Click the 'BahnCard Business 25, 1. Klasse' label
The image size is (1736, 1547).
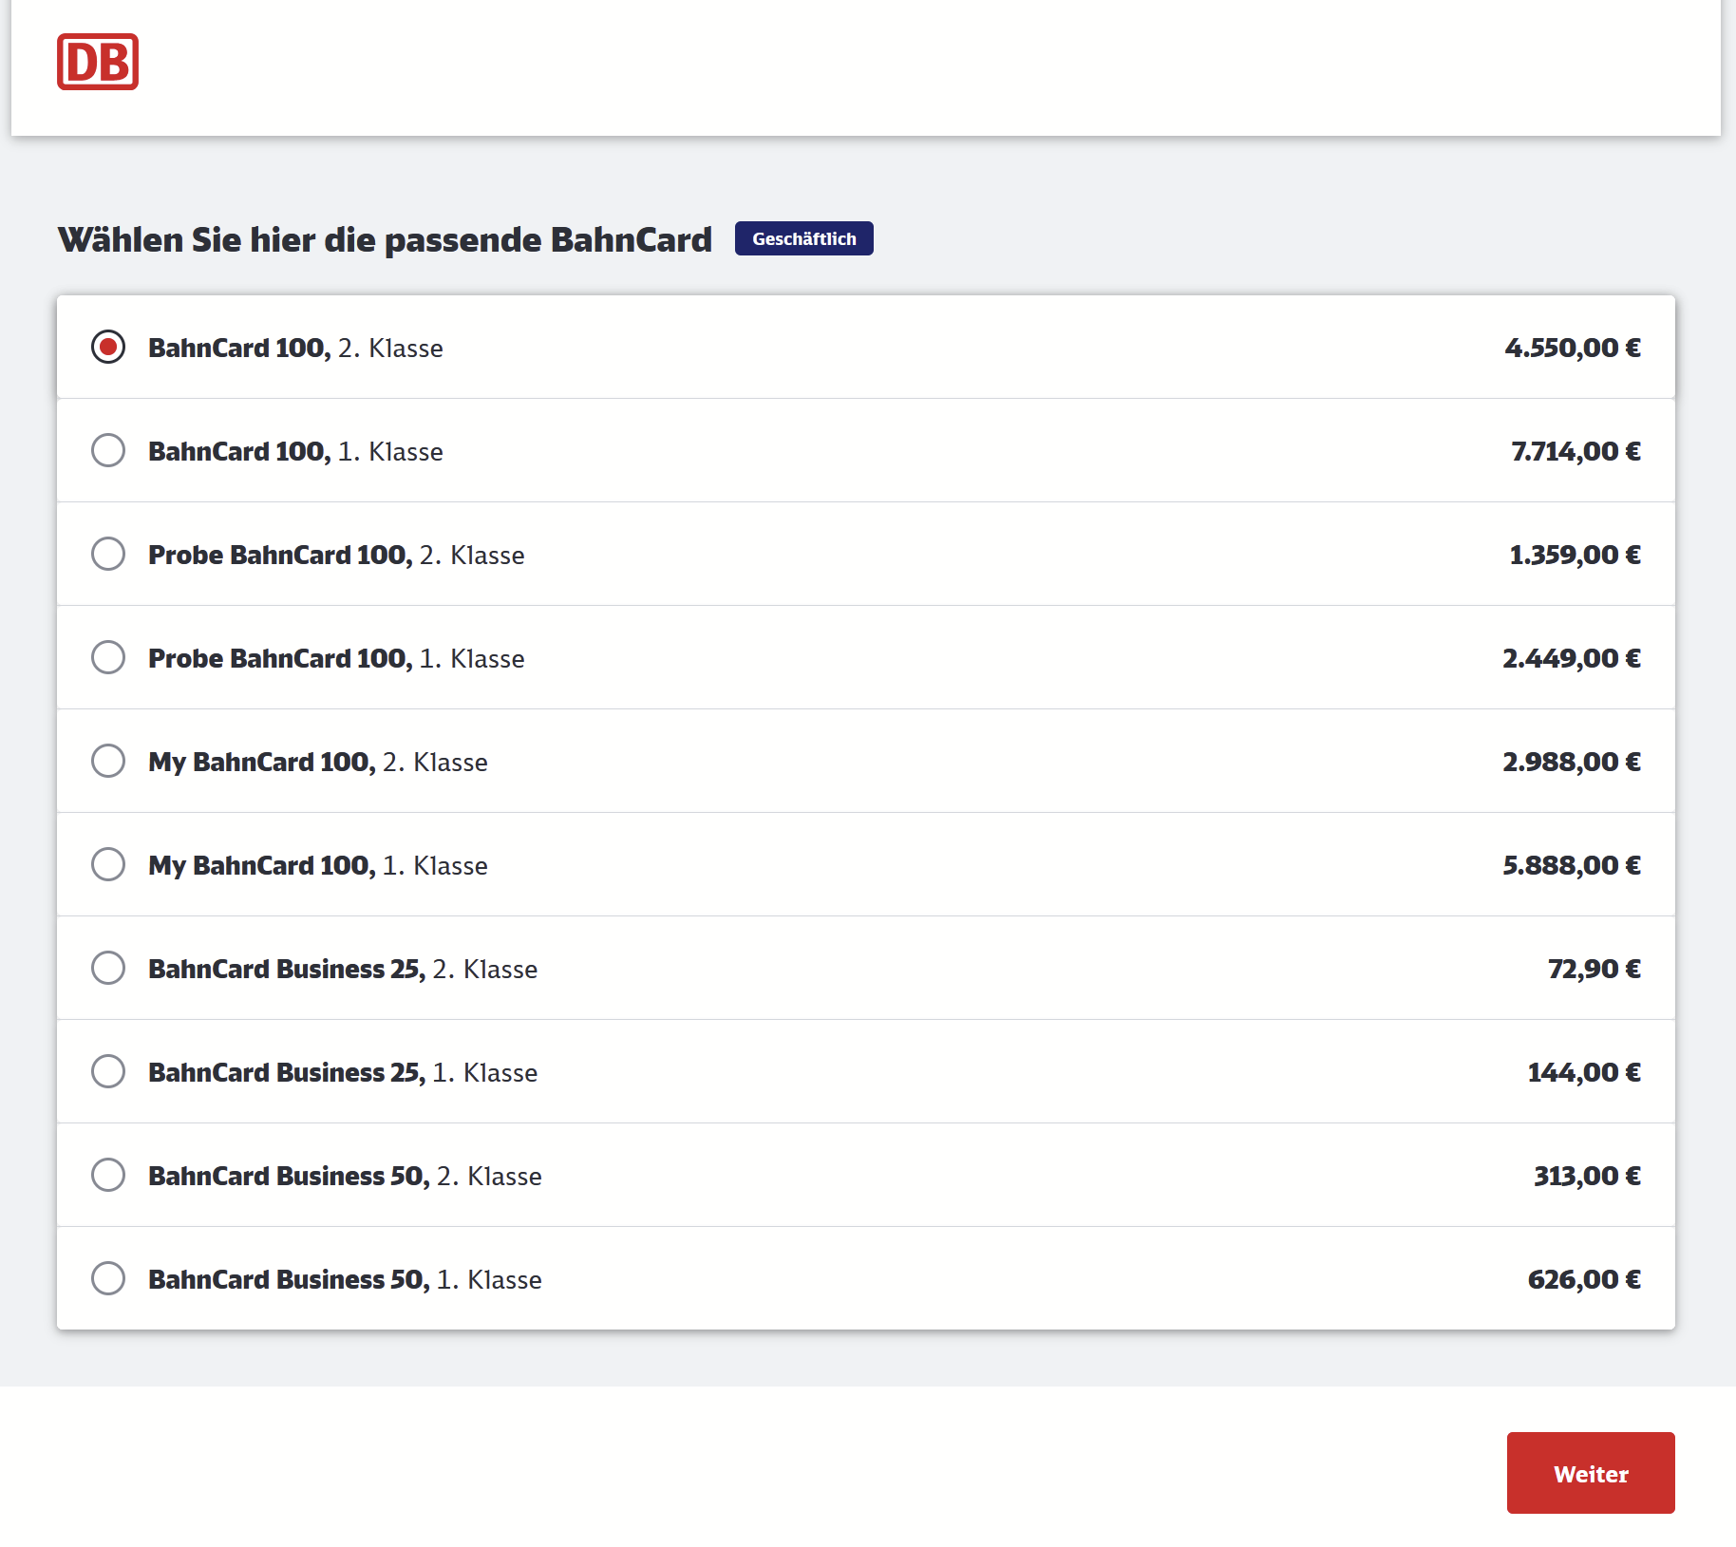pos(343,1072)
